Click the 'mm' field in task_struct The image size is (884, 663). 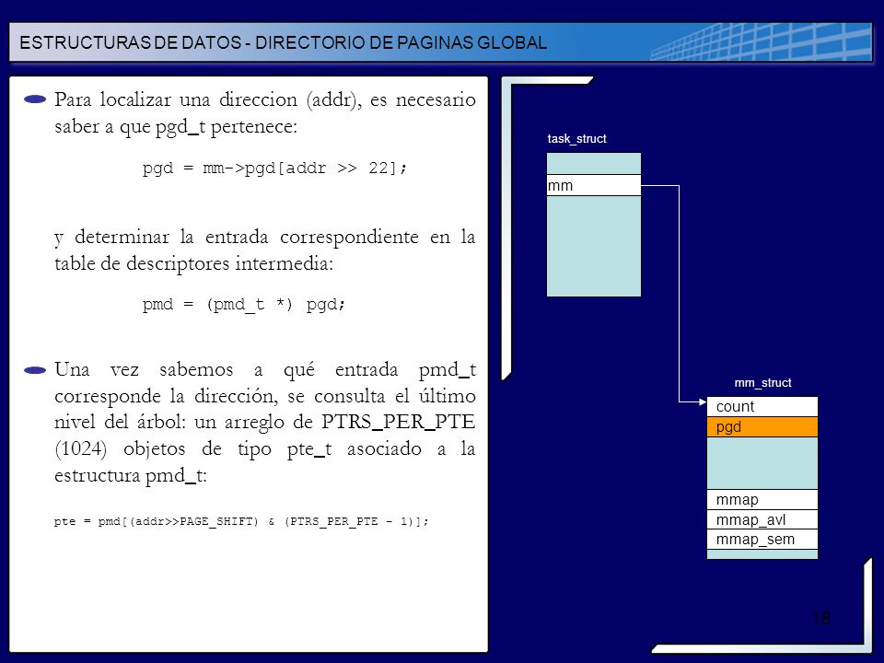click(x=594, y=185)
